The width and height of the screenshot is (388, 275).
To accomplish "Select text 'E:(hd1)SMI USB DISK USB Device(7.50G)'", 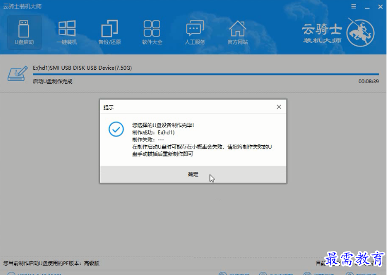I will tap(82, 68).
